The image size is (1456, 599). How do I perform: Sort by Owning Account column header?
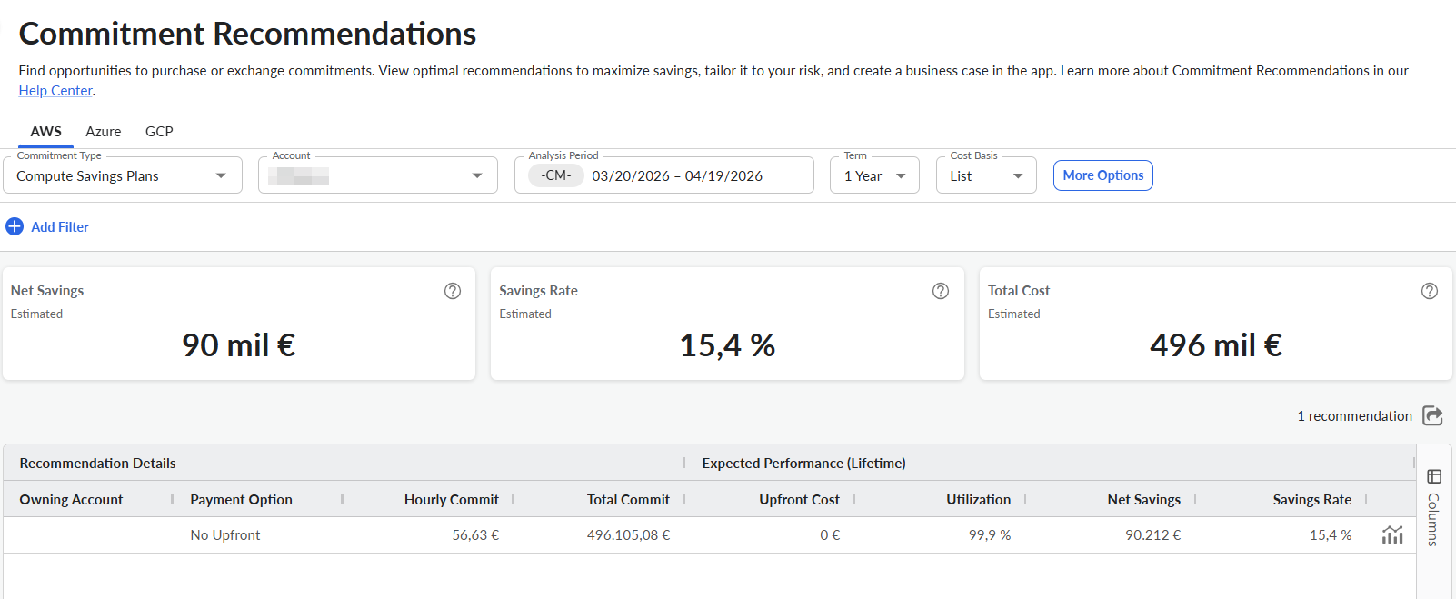pos(71,499)
